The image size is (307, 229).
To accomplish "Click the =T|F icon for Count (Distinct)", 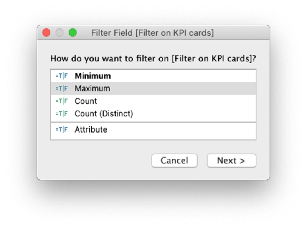I will coord(61,114).
